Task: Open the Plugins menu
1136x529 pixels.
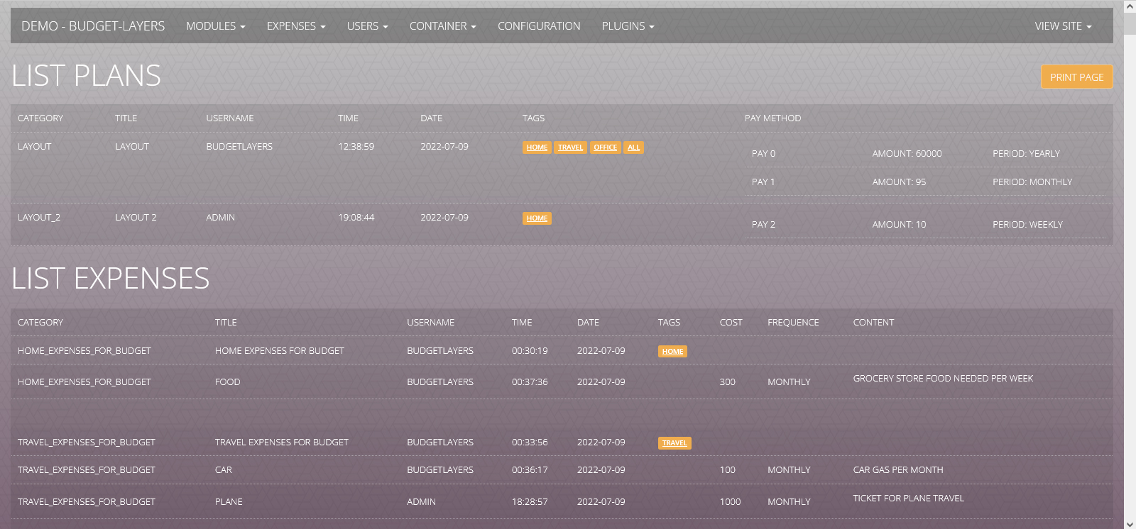Action: 628,26
